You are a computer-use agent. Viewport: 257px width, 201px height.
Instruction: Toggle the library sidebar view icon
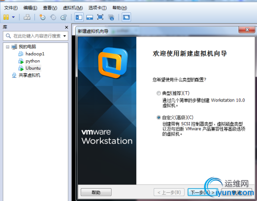click(79, 17)
